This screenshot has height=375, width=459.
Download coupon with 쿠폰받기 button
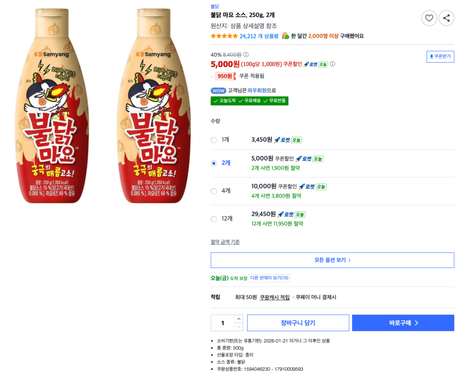pos(440,56)
